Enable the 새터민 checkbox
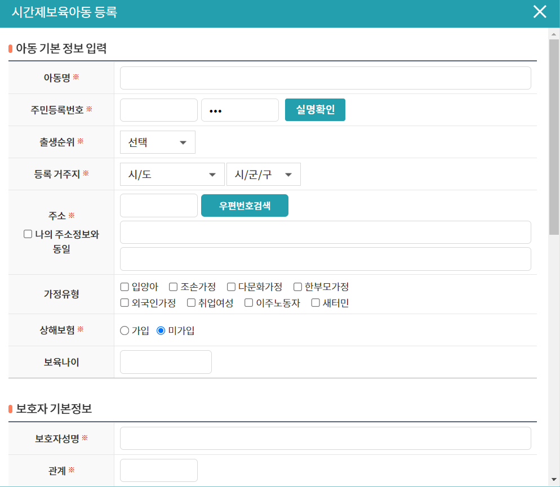The height and width of the screenshot is (487, 560). pos(315,302)
